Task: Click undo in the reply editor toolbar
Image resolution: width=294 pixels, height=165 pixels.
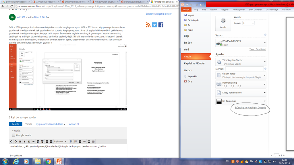Action: [11, 142]
